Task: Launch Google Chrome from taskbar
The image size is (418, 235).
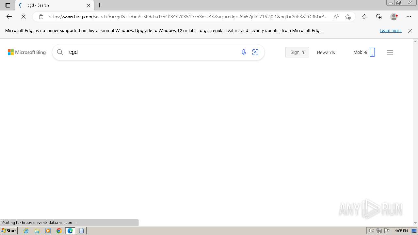Action: click(59, 231)
